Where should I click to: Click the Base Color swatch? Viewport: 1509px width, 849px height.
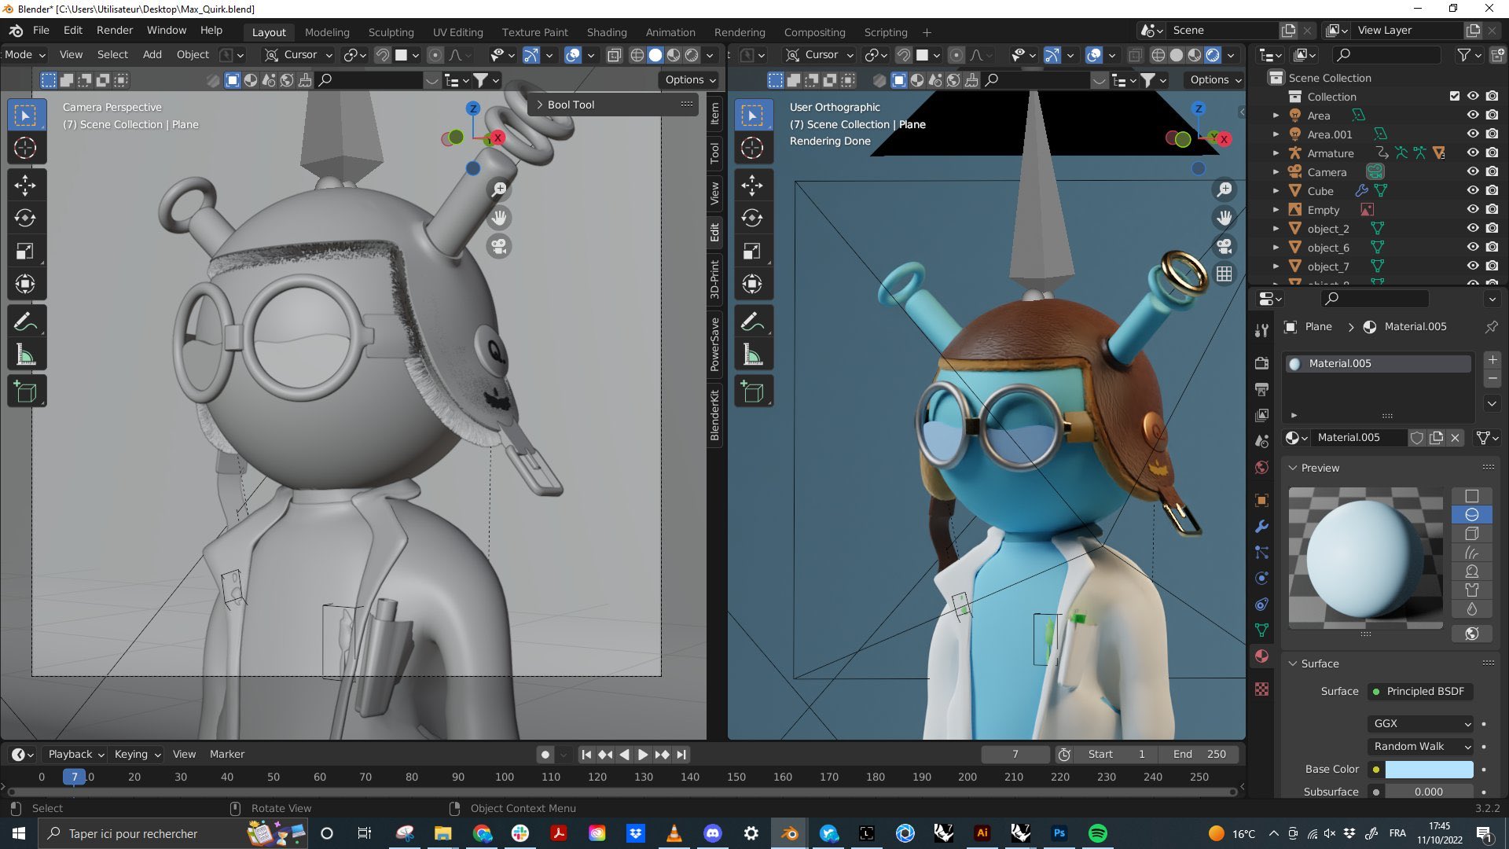[x=1428, y=769]
